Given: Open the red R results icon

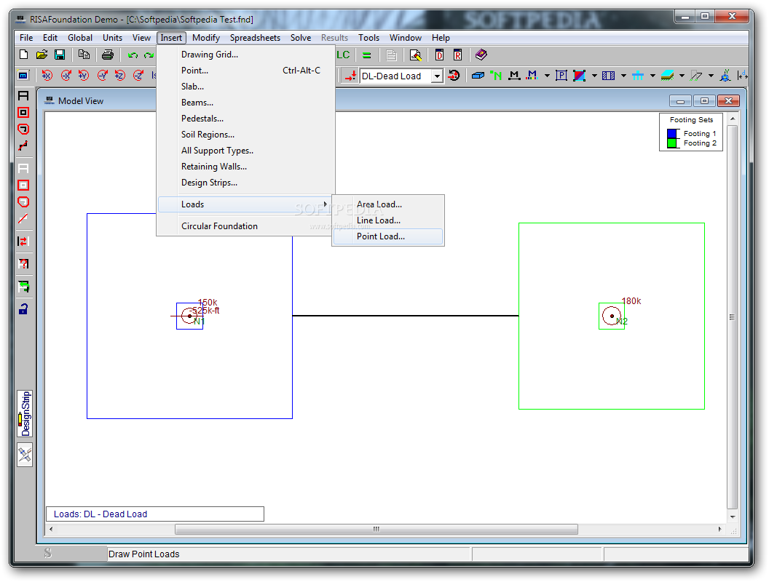Looking at the screenshot, I should 457,55.
